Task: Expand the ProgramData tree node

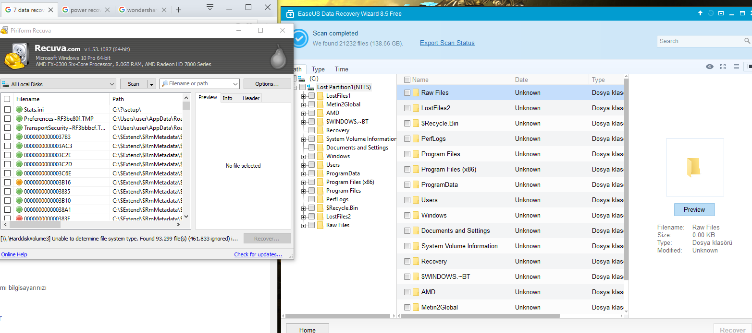Action: pos(304,173)
